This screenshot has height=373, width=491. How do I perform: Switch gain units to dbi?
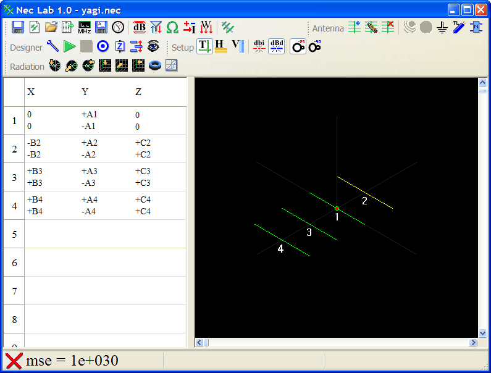click(259, 47)
